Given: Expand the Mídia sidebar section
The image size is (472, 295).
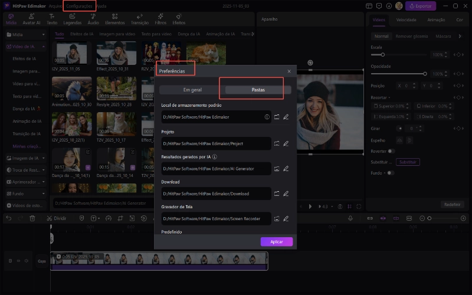Looking at the screenshot, I should click(44, 34).
